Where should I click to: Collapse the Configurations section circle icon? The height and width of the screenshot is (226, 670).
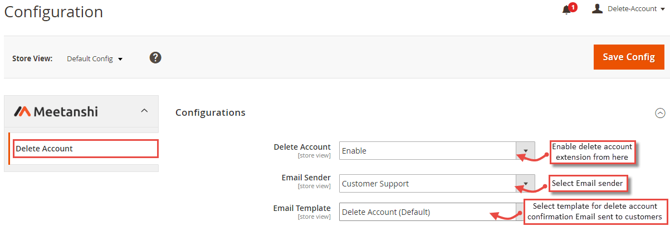coord(661,113)
